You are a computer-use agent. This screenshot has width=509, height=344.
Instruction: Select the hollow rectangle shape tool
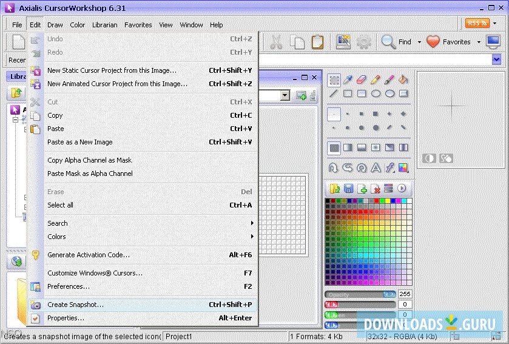tap(348, 94)
